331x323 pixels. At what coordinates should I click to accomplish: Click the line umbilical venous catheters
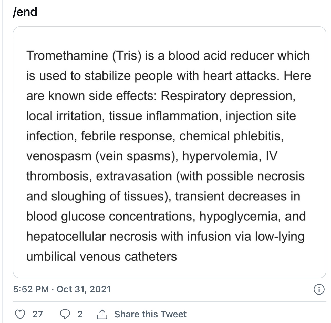tap(102, 256)
